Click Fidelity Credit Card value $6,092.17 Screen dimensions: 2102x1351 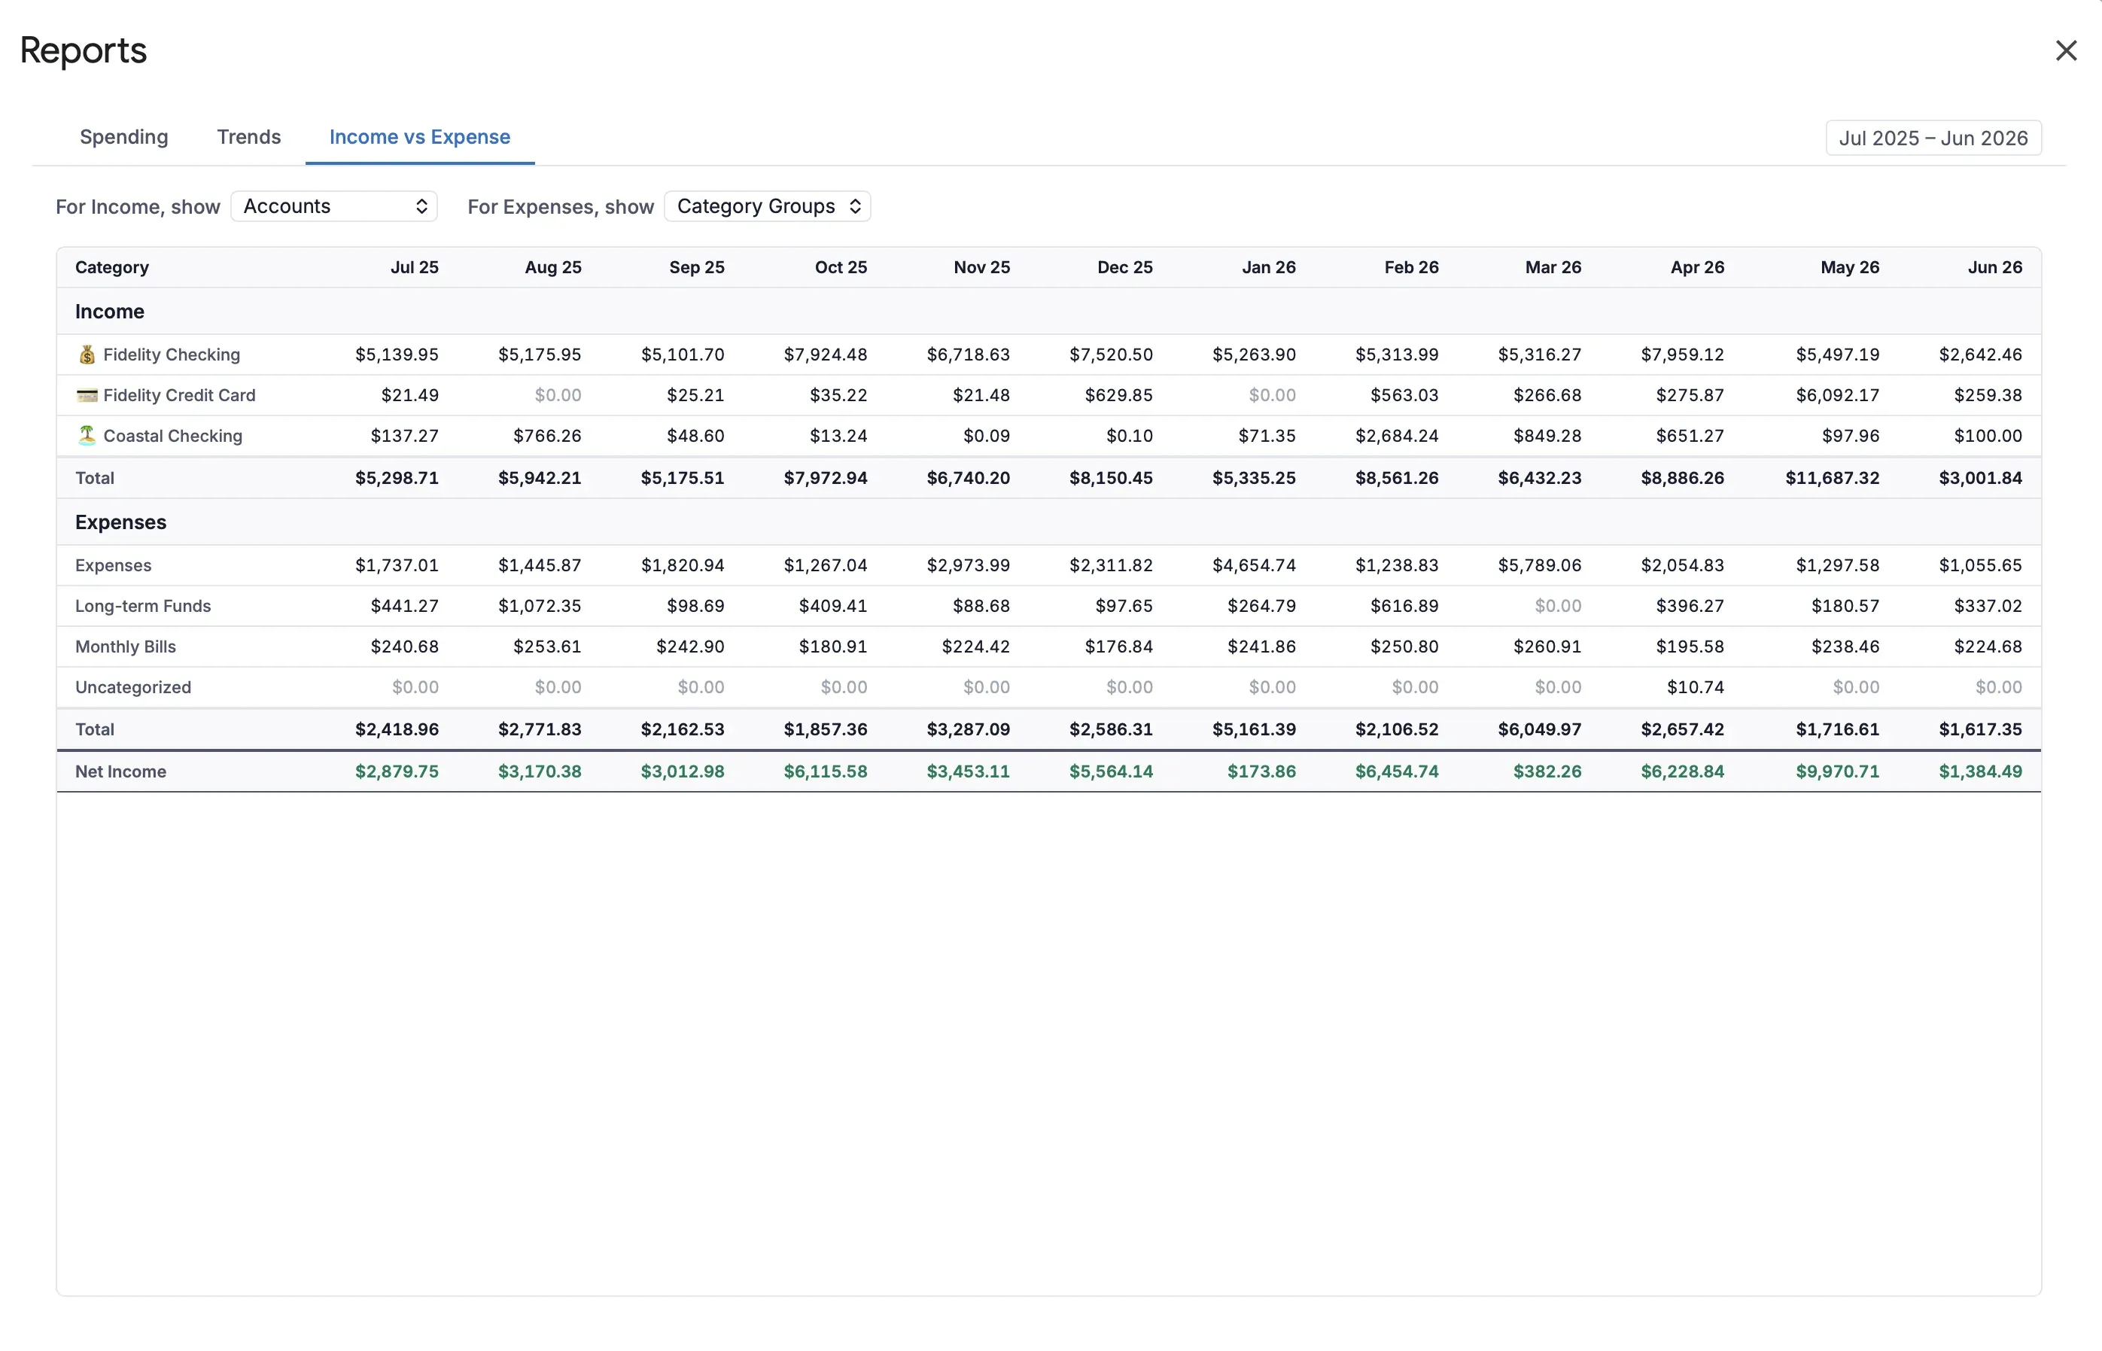tap(1837, 396)
